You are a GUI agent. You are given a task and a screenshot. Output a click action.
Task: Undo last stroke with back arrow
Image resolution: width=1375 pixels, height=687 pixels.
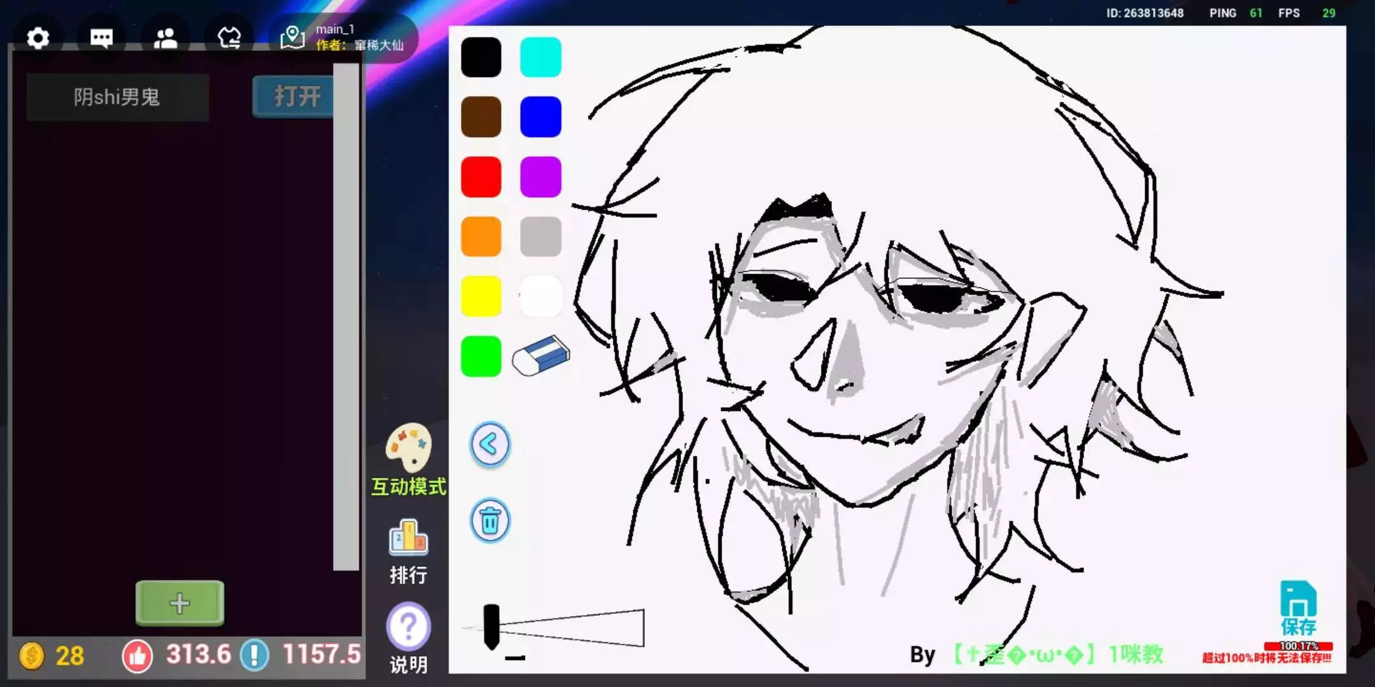490,445
